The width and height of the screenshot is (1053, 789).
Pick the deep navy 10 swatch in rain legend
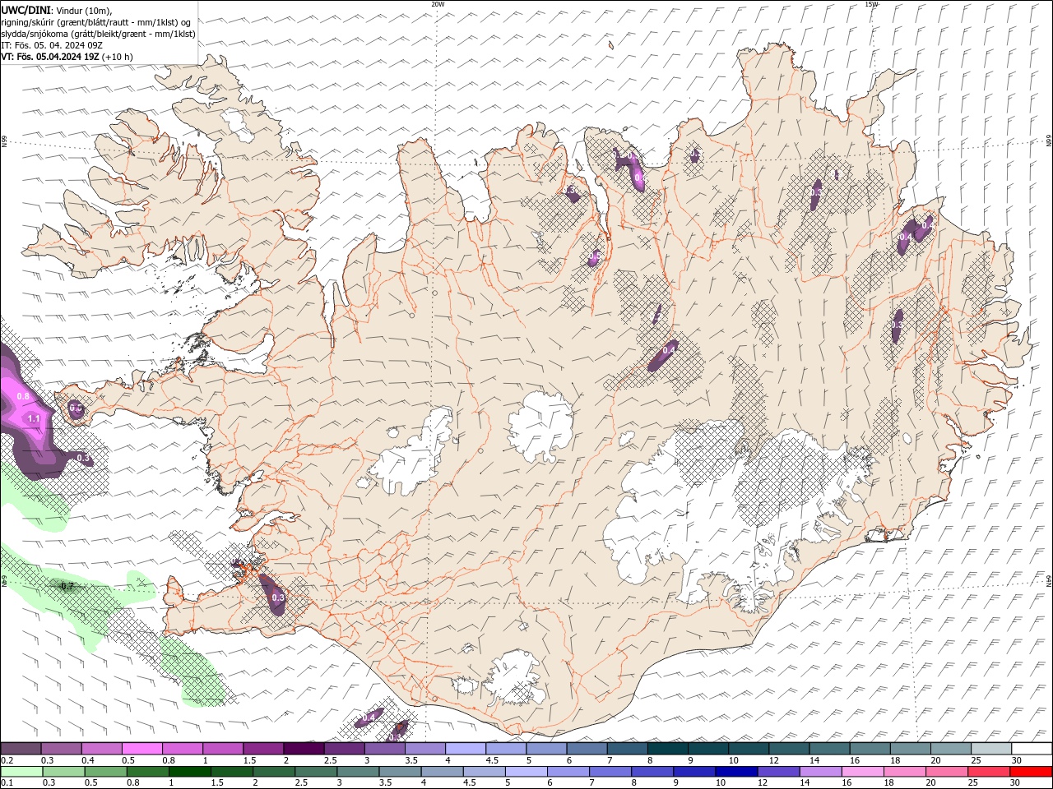pos(736,772)
